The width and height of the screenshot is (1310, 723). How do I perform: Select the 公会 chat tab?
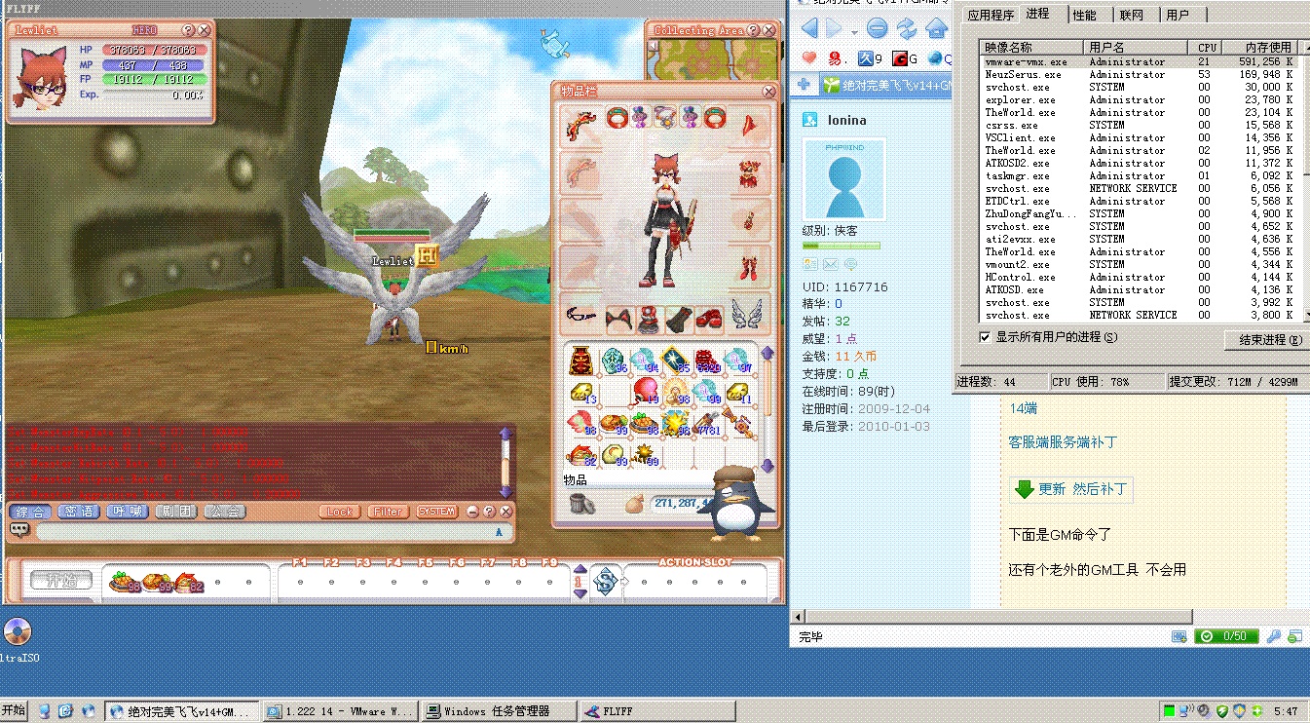coord(225,512)
